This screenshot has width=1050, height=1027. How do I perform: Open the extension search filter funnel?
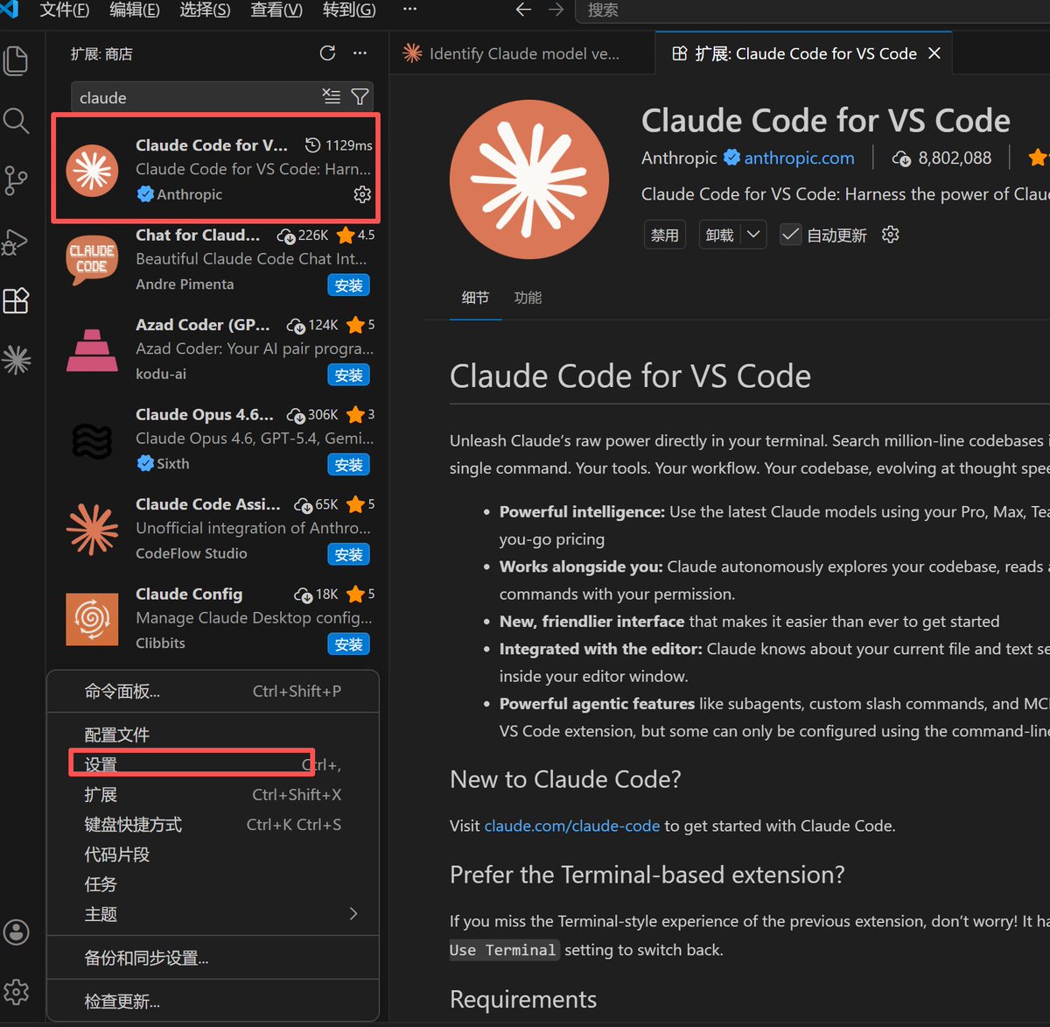360,96
